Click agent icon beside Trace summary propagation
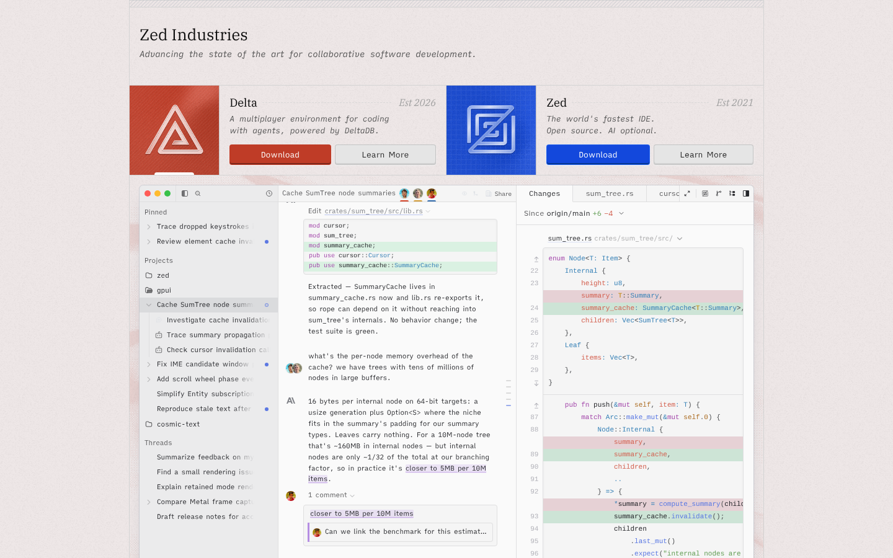893x558 pixels. click(x=159, y=335)
